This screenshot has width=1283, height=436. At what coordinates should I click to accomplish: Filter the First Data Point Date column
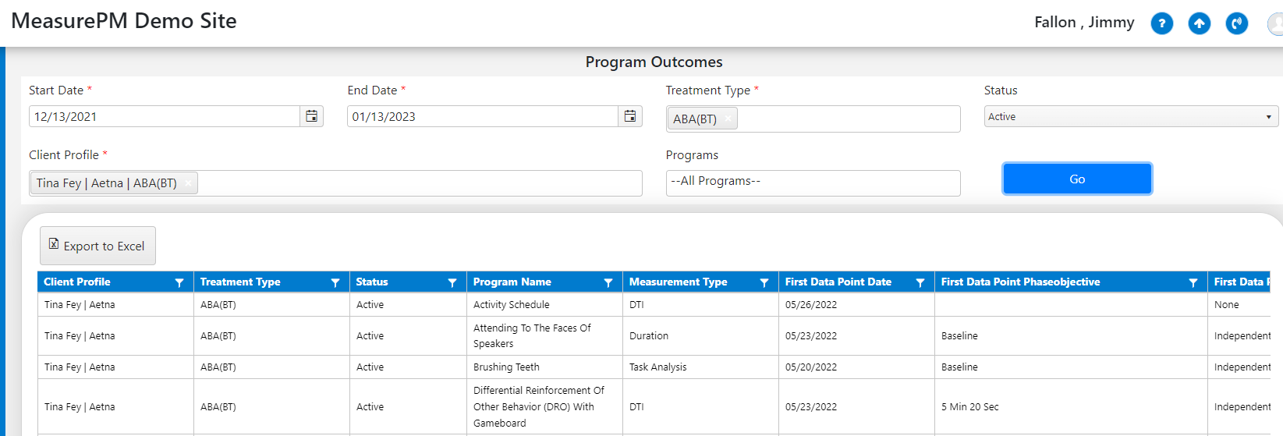(x=920, y=282)
